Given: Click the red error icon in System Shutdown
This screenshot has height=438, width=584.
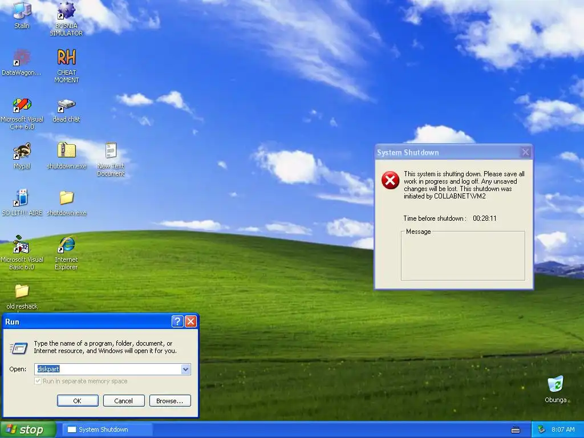Looking at the screenshot, I should click(390, 180).
